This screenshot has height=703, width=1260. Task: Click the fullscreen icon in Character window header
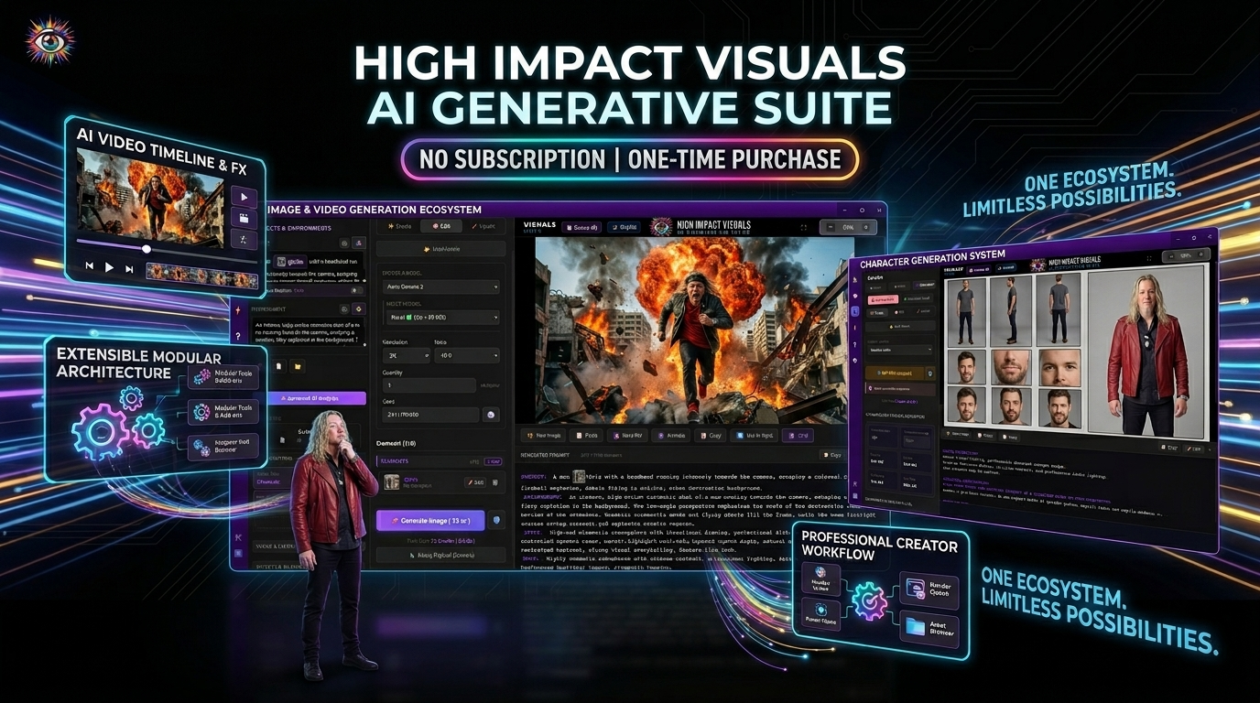tap(1148, 258)
